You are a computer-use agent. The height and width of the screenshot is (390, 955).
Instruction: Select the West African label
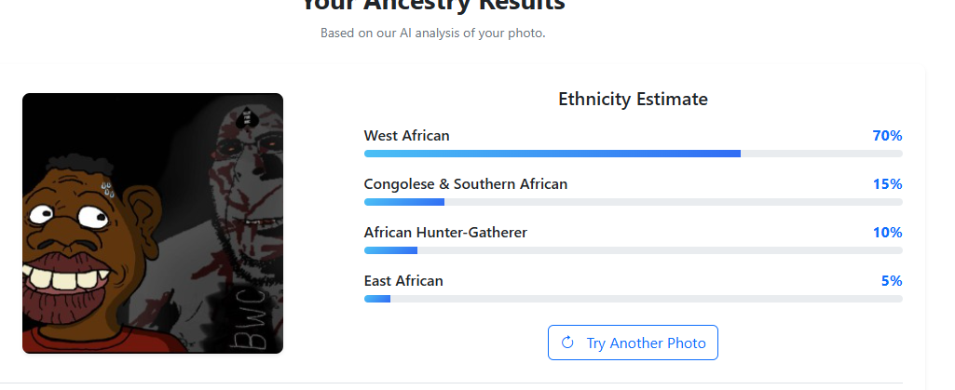406,136
